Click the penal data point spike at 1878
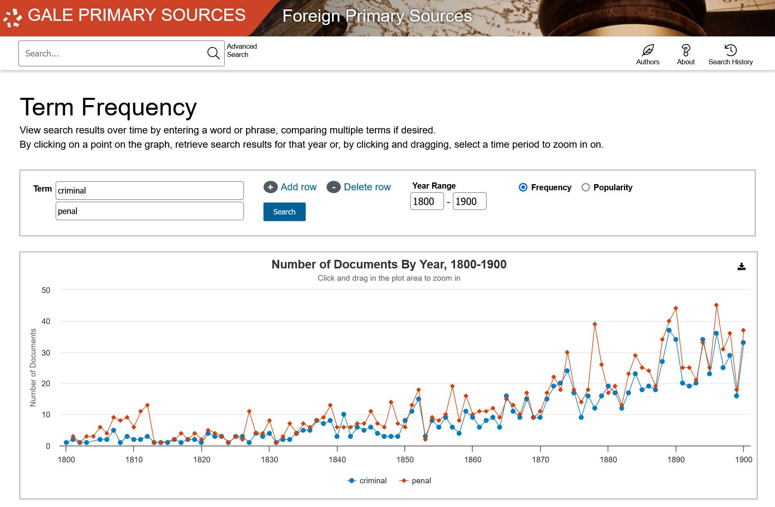 (595, 324)
